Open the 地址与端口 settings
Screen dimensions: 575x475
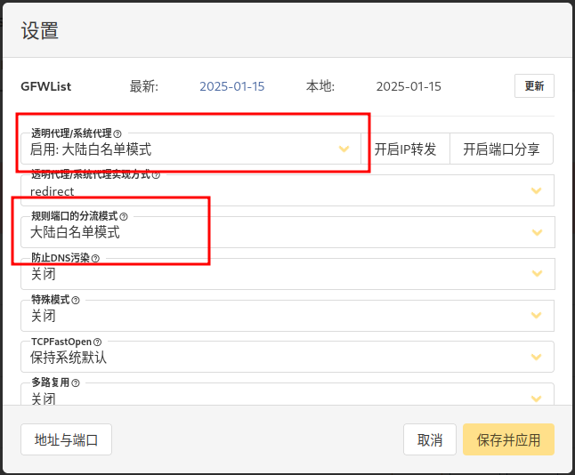pos(66,439)
